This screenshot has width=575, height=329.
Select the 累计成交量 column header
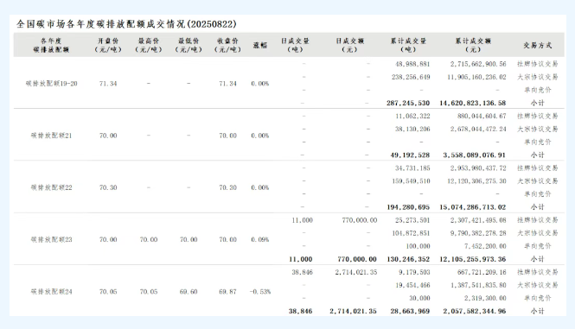(x=408, y=45)
